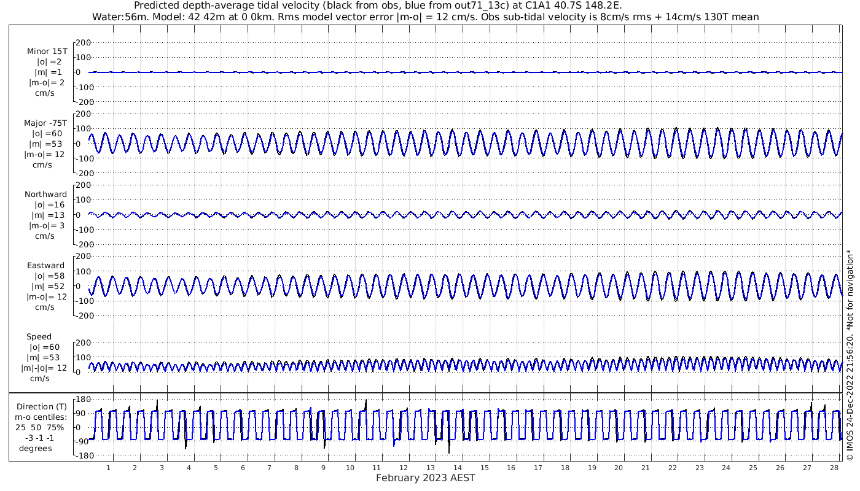Click the 'm-o centiles:' text
Image resolution: width=860 pixels, height=491 pixels.
(x=42, y=417)
